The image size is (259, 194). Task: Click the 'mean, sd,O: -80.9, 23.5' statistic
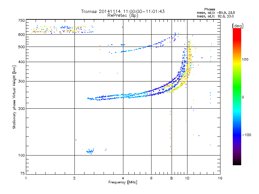coord(216,13)
